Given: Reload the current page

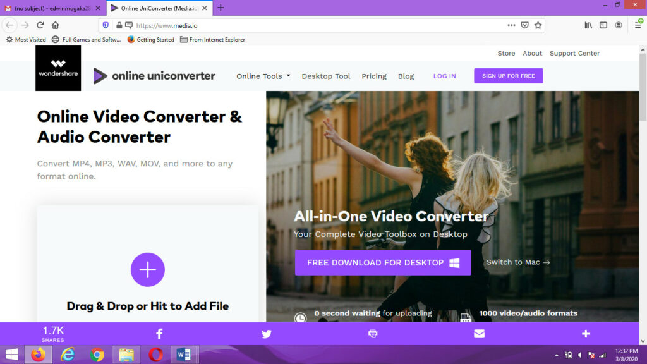Looking at the screenshot, I should (40, 25).
